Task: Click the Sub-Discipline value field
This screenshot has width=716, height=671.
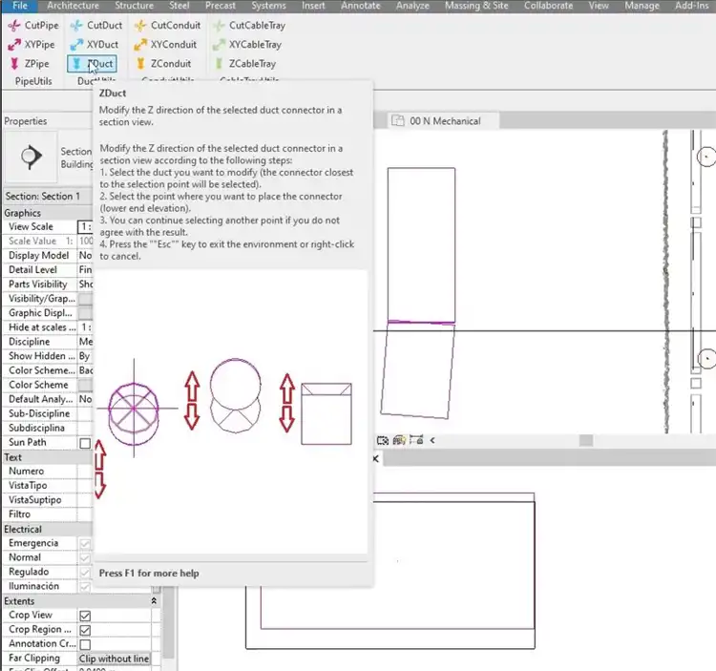Action: [x=85, y=413]
